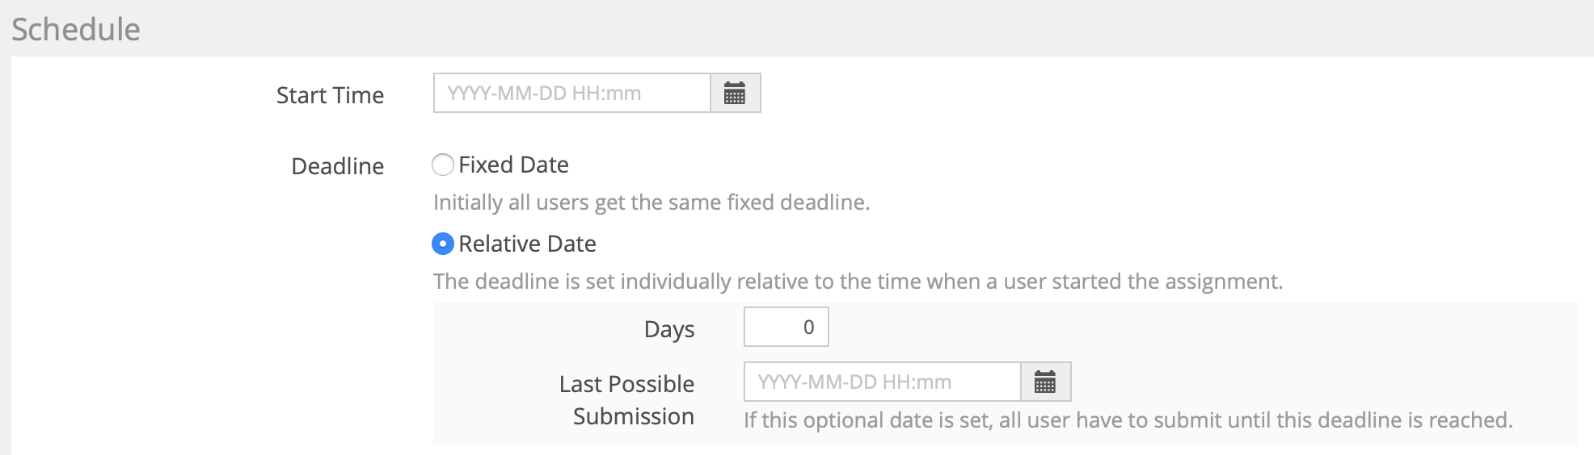
Task: Select the Relative Date radio button
Action: (443, 244)
